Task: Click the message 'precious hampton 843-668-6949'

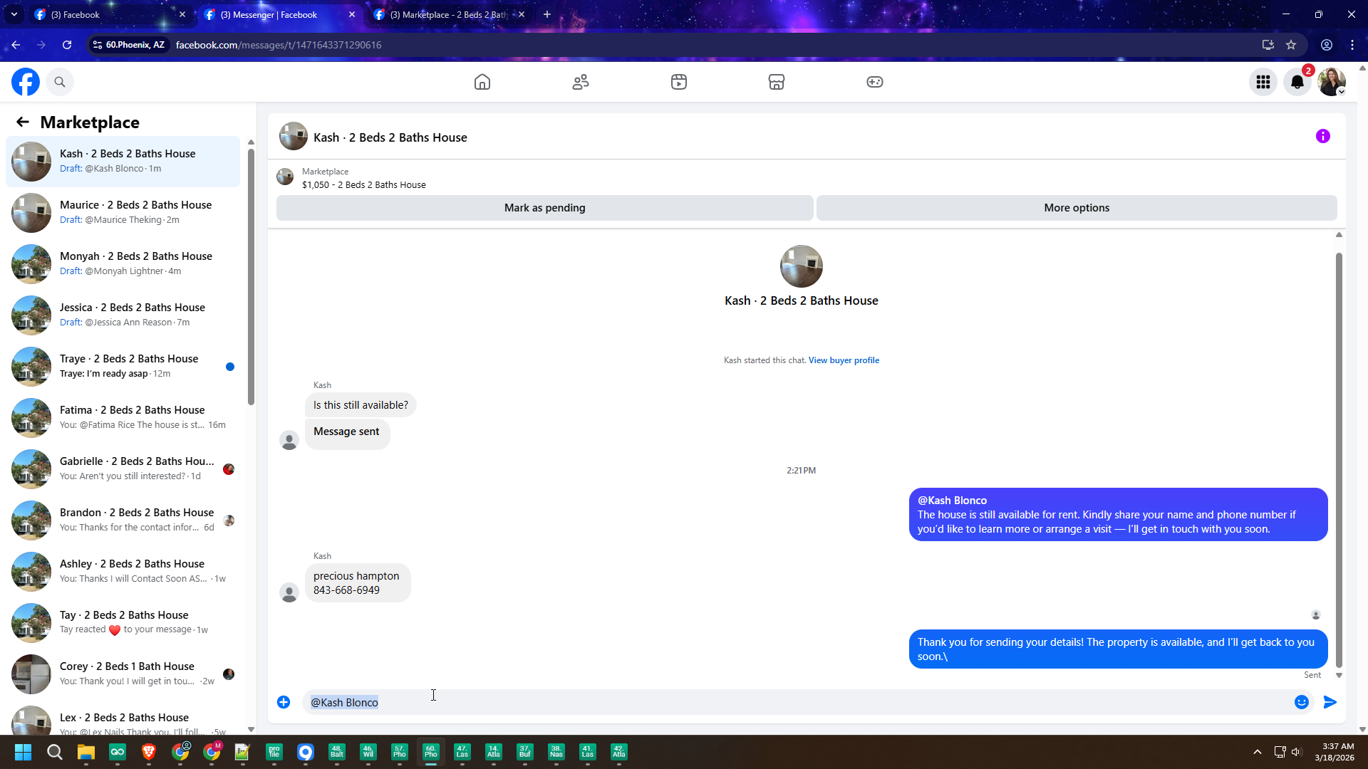Action: (357, 583)
